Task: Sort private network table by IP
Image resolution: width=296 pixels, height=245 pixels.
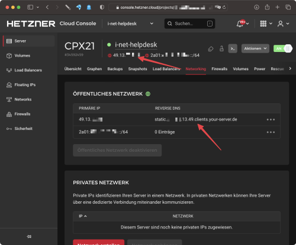Action: pos(83,216)
